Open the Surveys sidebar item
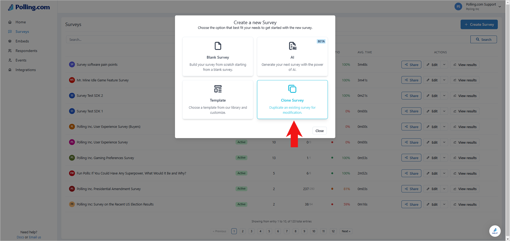Viewport: 510px width, 241px height. [x=22, y=32]
